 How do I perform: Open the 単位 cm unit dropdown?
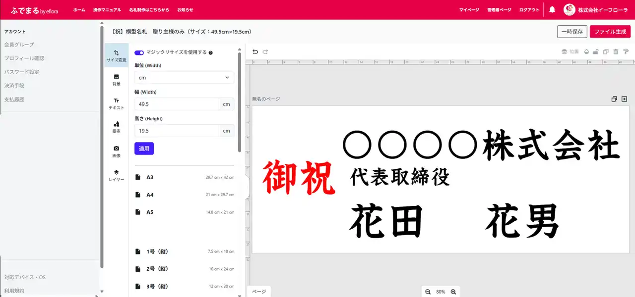click(184, 78)
